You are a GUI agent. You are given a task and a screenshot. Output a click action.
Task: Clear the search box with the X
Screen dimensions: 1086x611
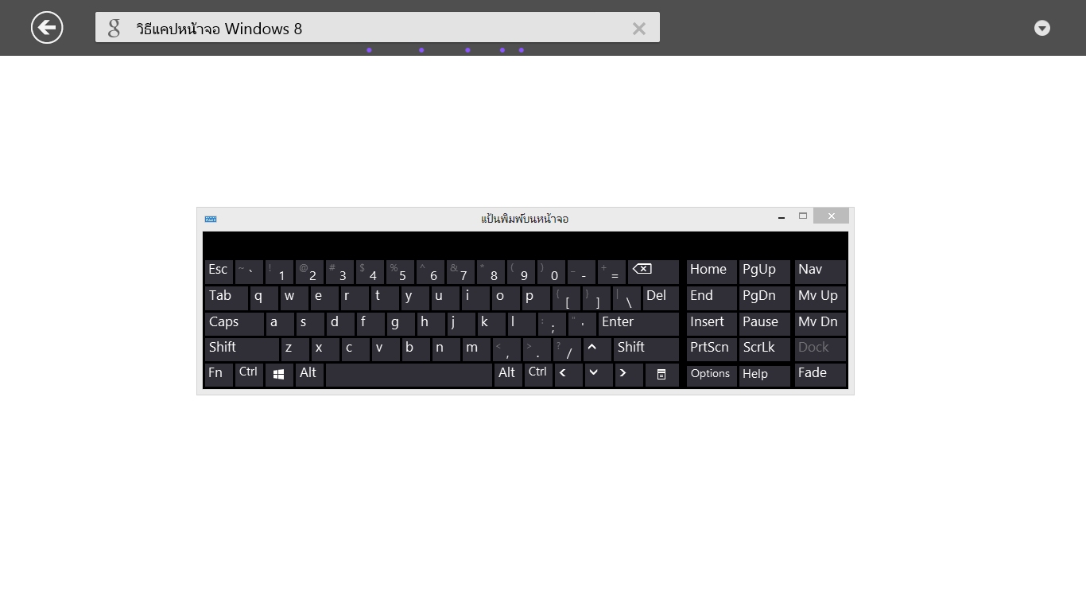(639, 29)
